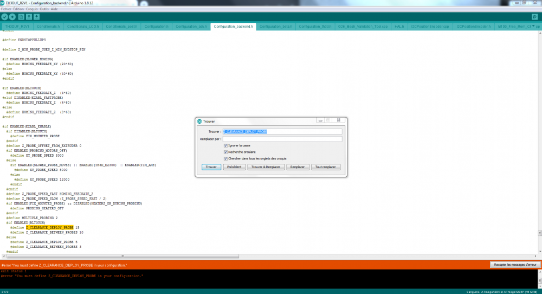The width and height of the screenshot is (542, 294).
Task: Switch to the I2CPositionEncoder.h tab
Action: [x=473, y=26]
